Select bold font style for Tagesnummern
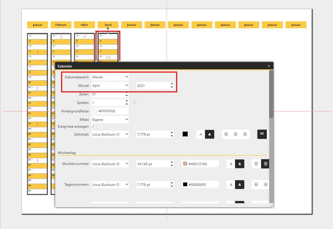 click(240, 185)
